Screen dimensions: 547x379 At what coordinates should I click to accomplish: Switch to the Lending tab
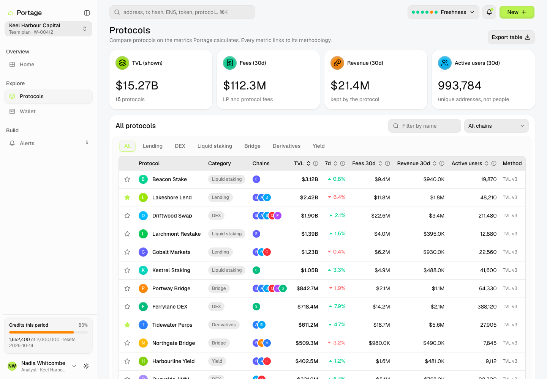pos(153,146)
